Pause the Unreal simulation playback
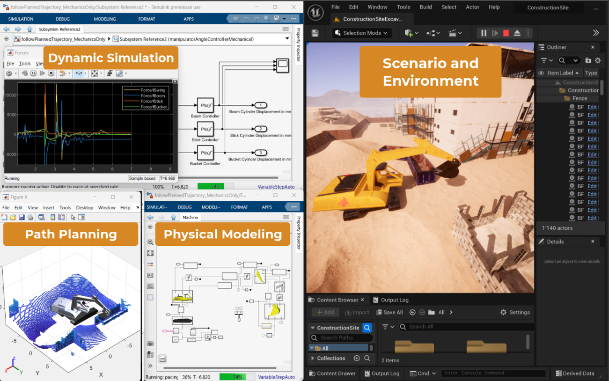The image size is (609, 381). click(x=484, y=33)
